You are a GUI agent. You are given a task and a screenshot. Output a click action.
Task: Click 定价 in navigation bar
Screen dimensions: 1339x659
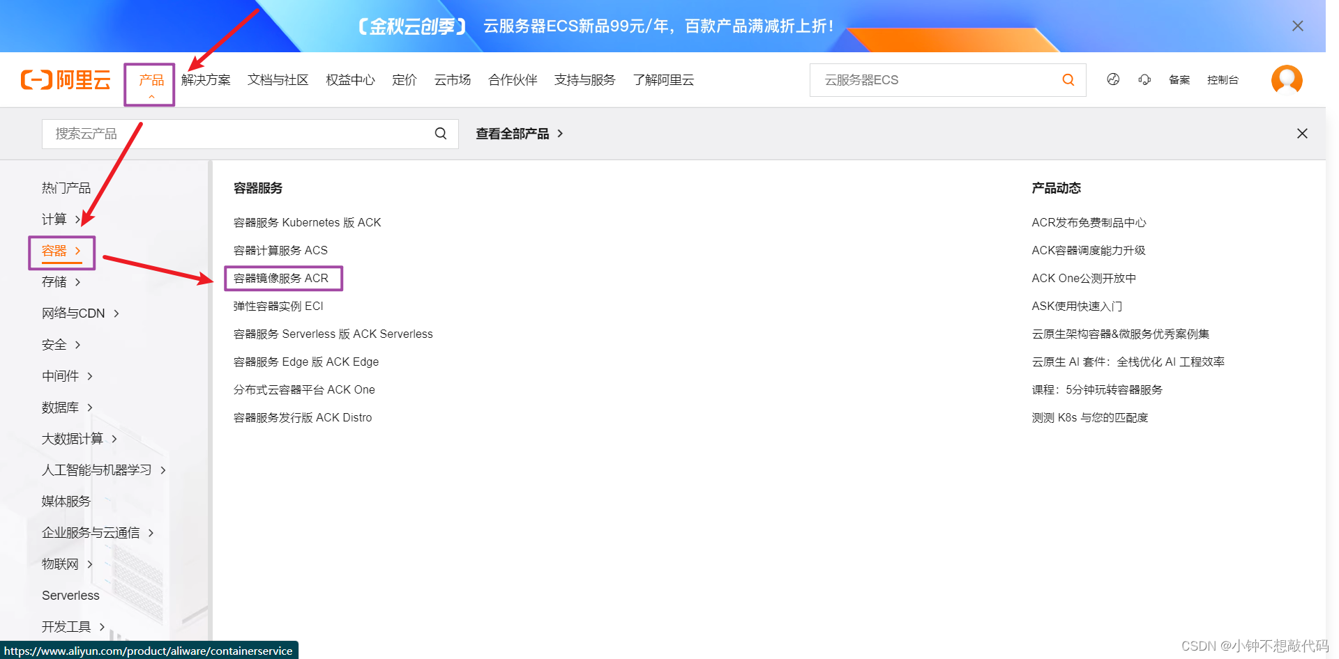404,80
